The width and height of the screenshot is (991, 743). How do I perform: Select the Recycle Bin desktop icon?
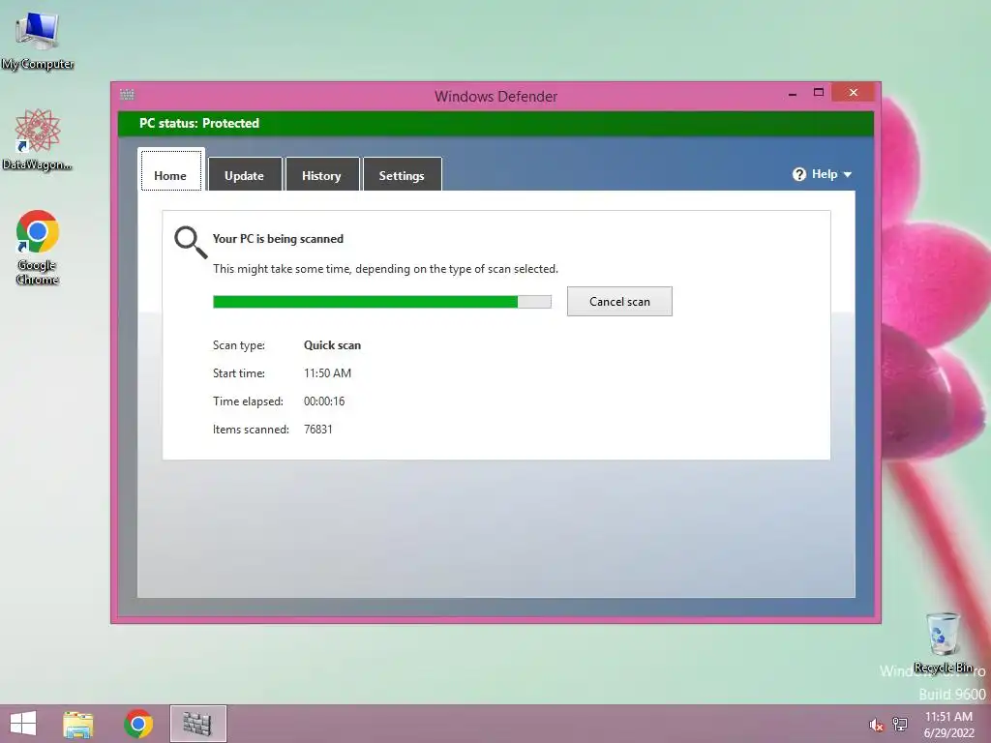point(943,642)
